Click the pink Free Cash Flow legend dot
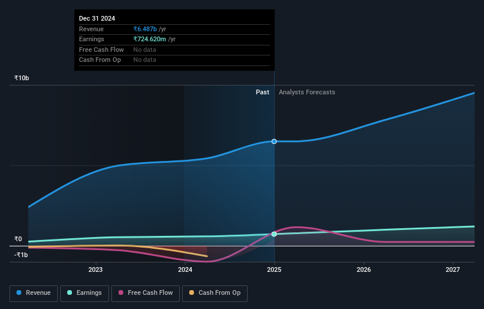This screenshot has height=309, width=484. coord(121,292)
